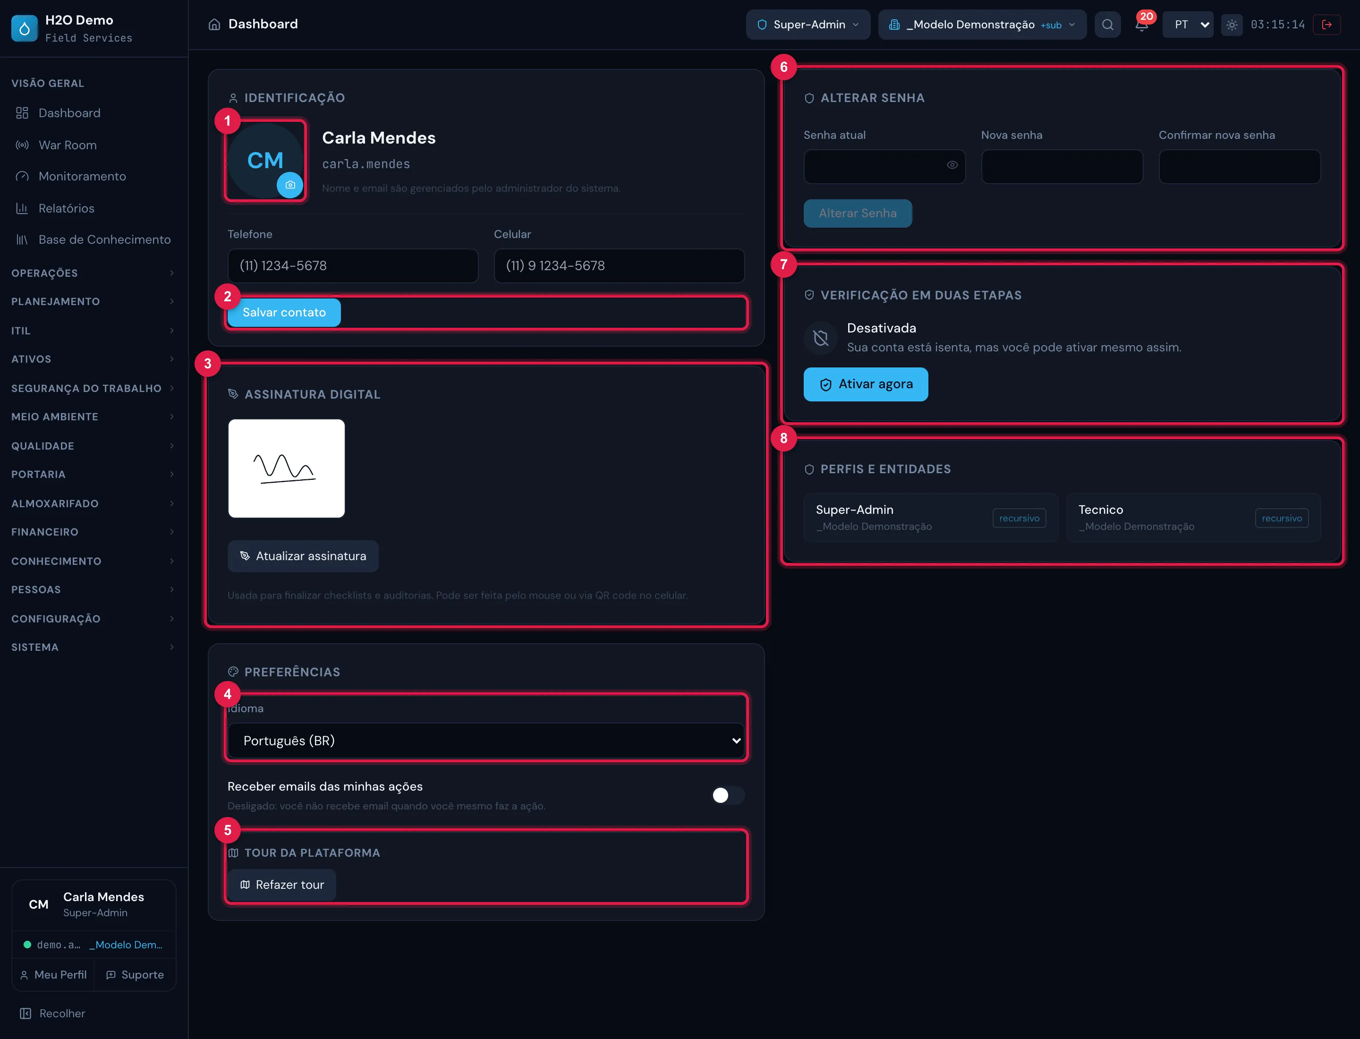Image resolution: width=1360 pixels, height=1039 pixels.
Task: Open Meu Perfil link in sidebar
Action: pyautogui.click(x=53, y=975)
